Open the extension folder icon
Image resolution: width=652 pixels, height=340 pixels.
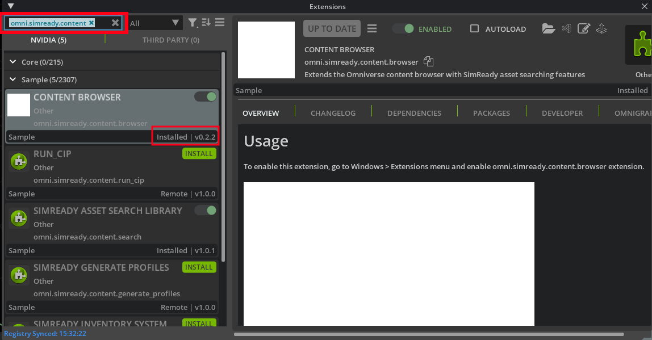(549, 28)
